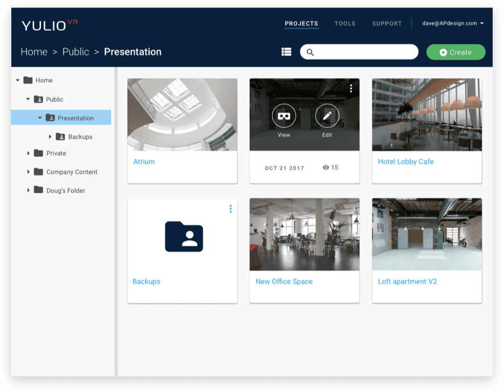Click the VR headset View icon
The image size is (504, 391).
pos(284,116)
